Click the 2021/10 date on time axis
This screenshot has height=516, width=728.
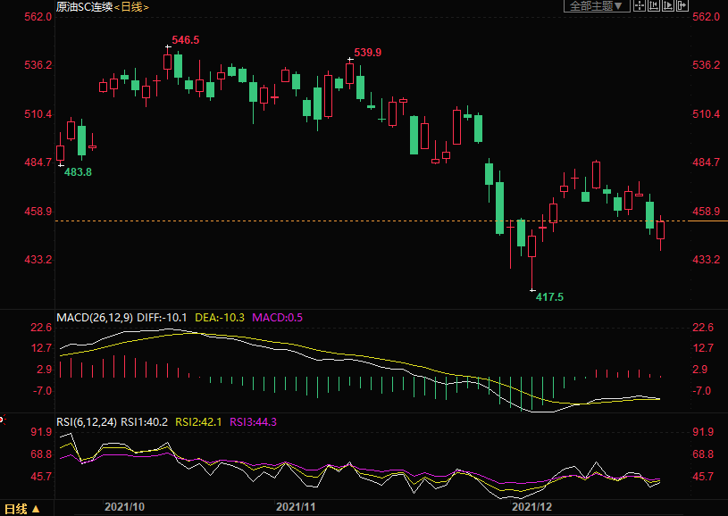tap(124, 506)
